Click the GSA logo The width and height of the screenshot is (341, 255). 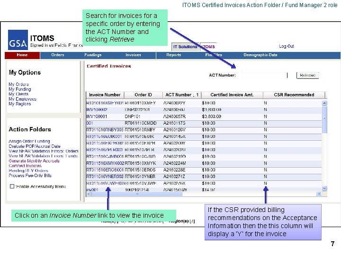pyautogui.click(x=18, y=40)
